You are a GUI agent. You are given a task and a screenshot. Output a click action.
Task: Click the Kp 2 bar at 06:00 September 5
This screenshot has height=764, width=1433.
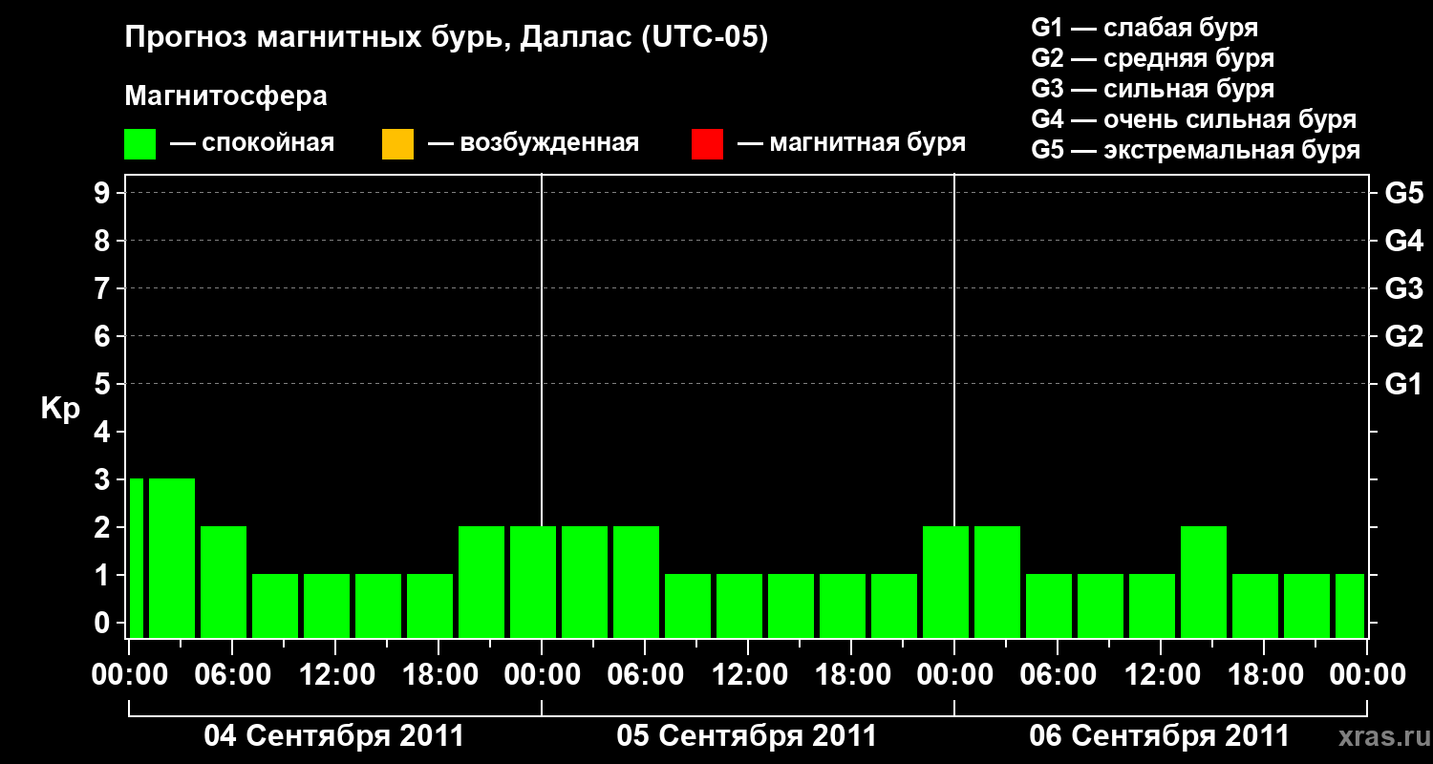click(636, 582)
